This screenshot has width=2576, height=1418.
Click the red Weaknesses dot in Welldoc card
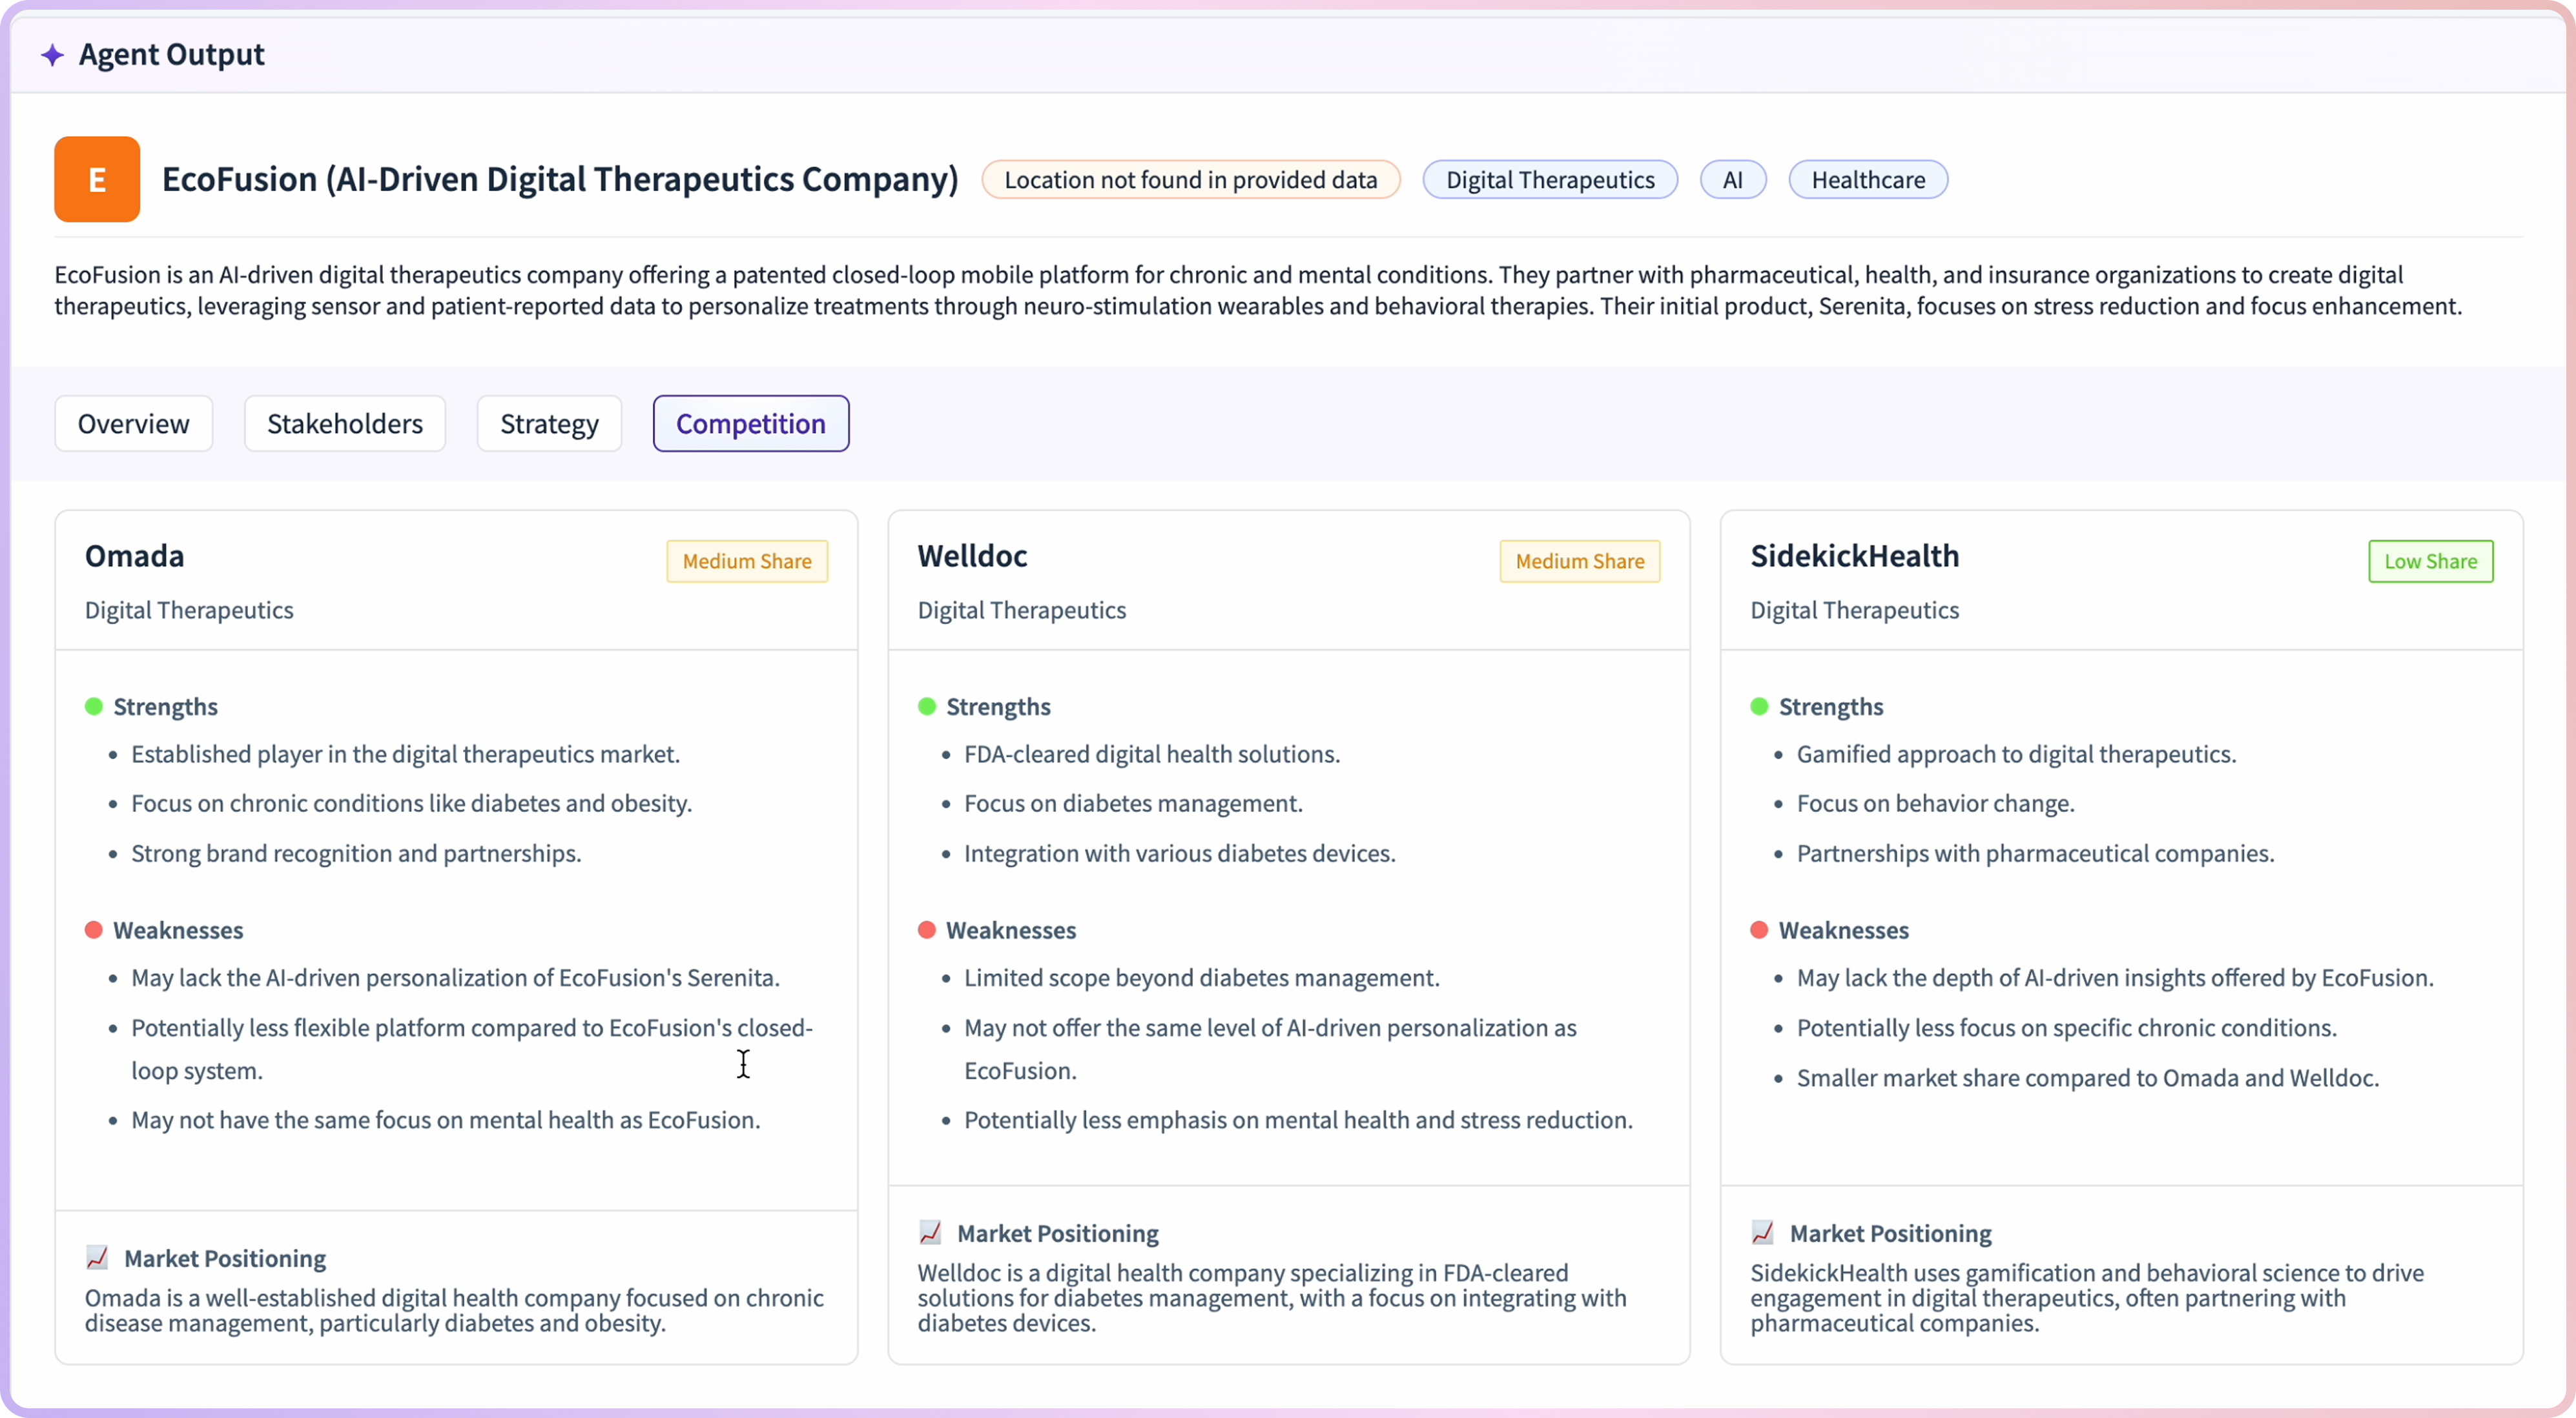point(927,930)
